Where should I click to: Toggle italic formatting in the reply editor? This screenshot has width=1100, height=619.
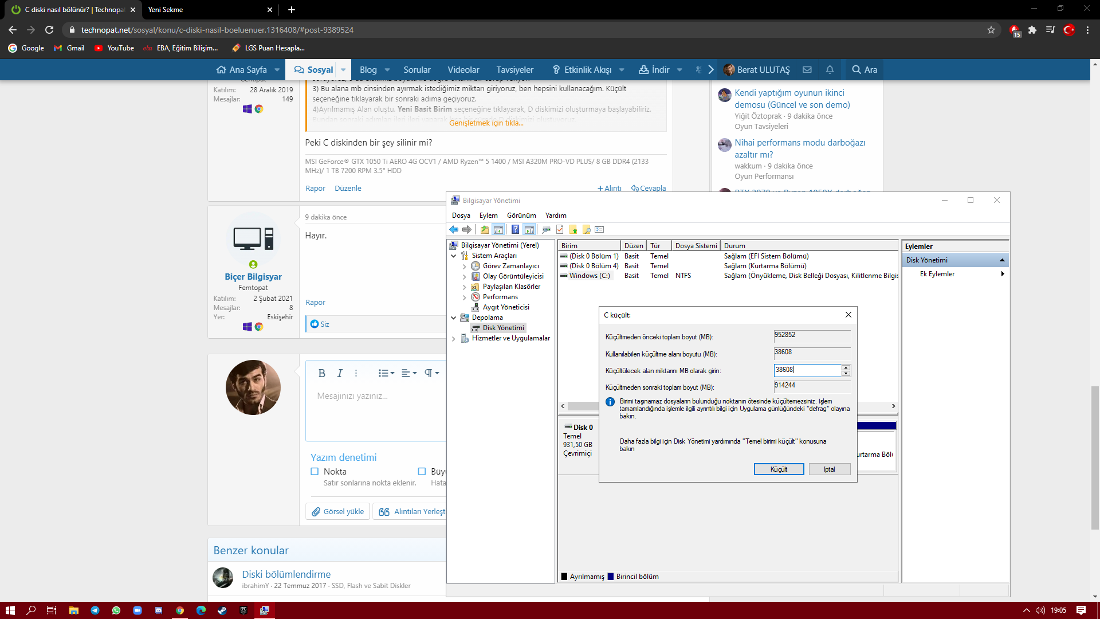click(340, 373)
